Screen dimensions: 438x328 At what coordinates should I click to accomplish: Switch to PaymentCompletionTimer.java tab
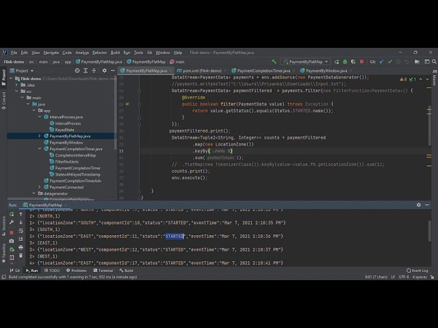click(x=263, y=70)
